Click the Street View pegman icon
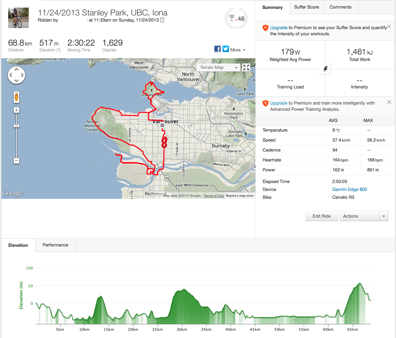This screenshot has width=396, height=338. click(x=16, y=97)
